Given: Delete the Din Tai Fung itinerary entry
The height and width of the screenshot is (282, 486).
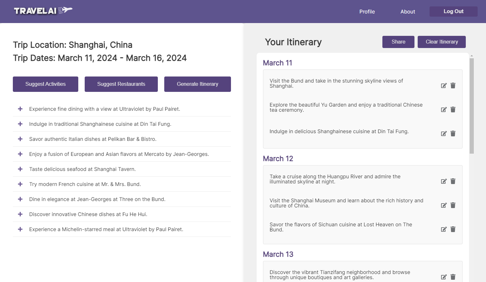Looking at the screenshot, I should pyautogui.click(x=453, y=133).
